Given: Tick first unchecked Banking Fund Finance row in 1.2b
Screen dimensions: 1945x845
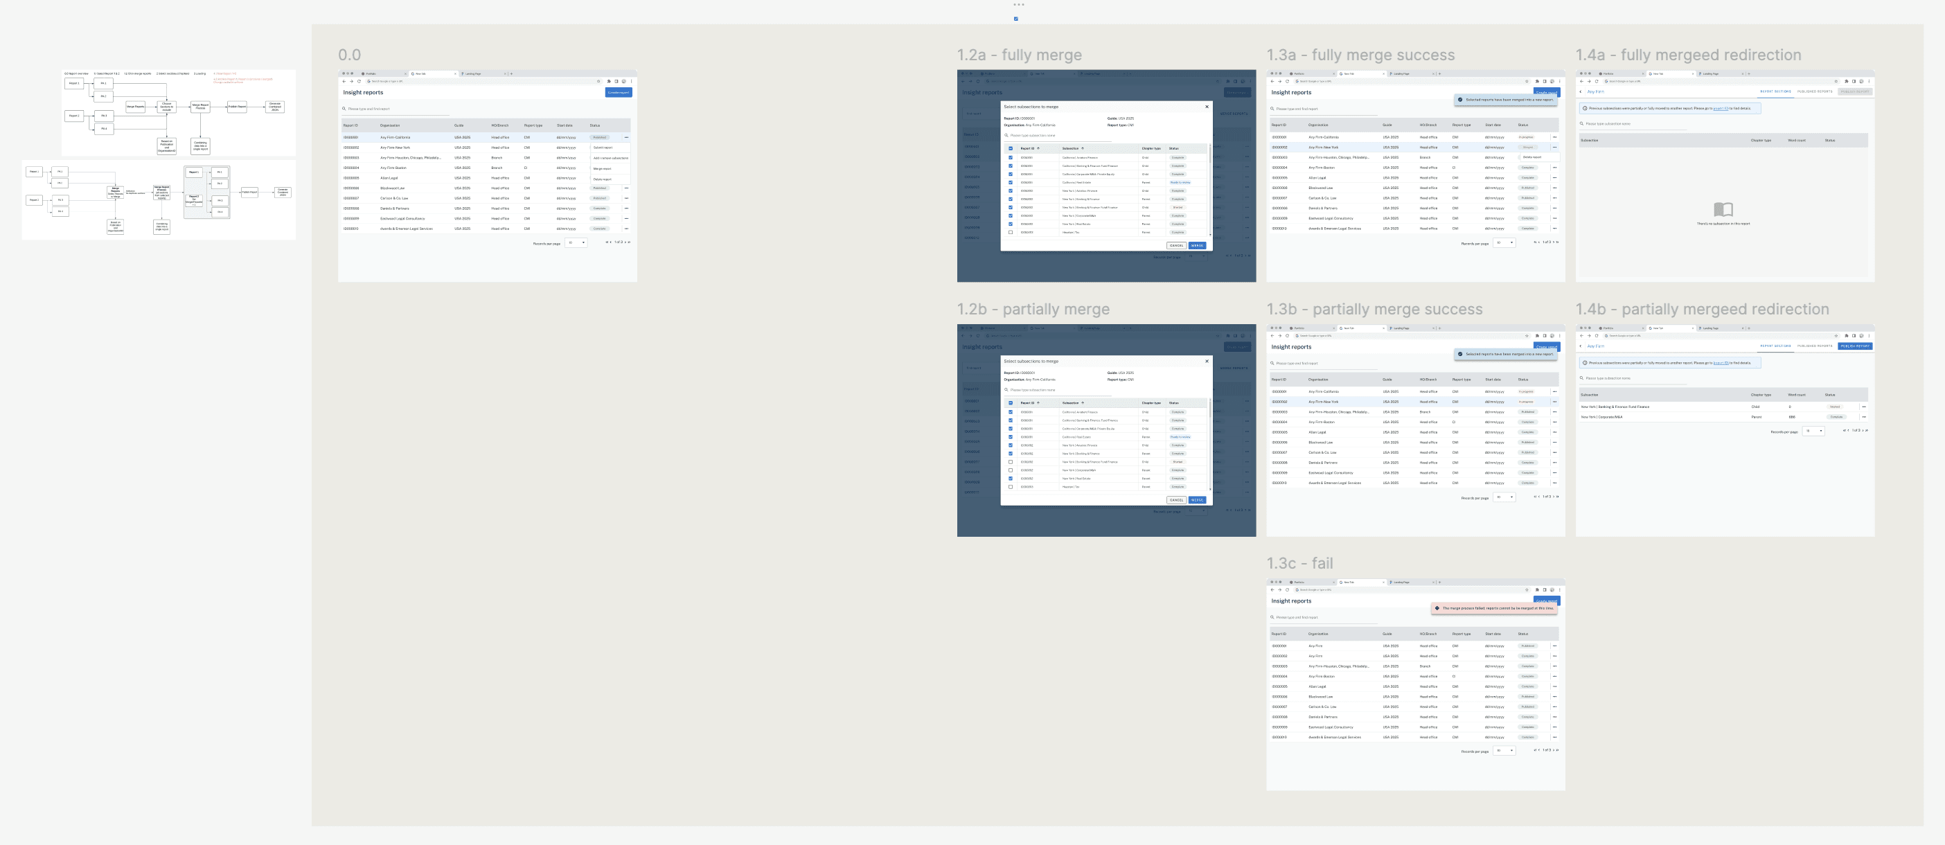Looking at the screenshot, I should point(1011,462).
